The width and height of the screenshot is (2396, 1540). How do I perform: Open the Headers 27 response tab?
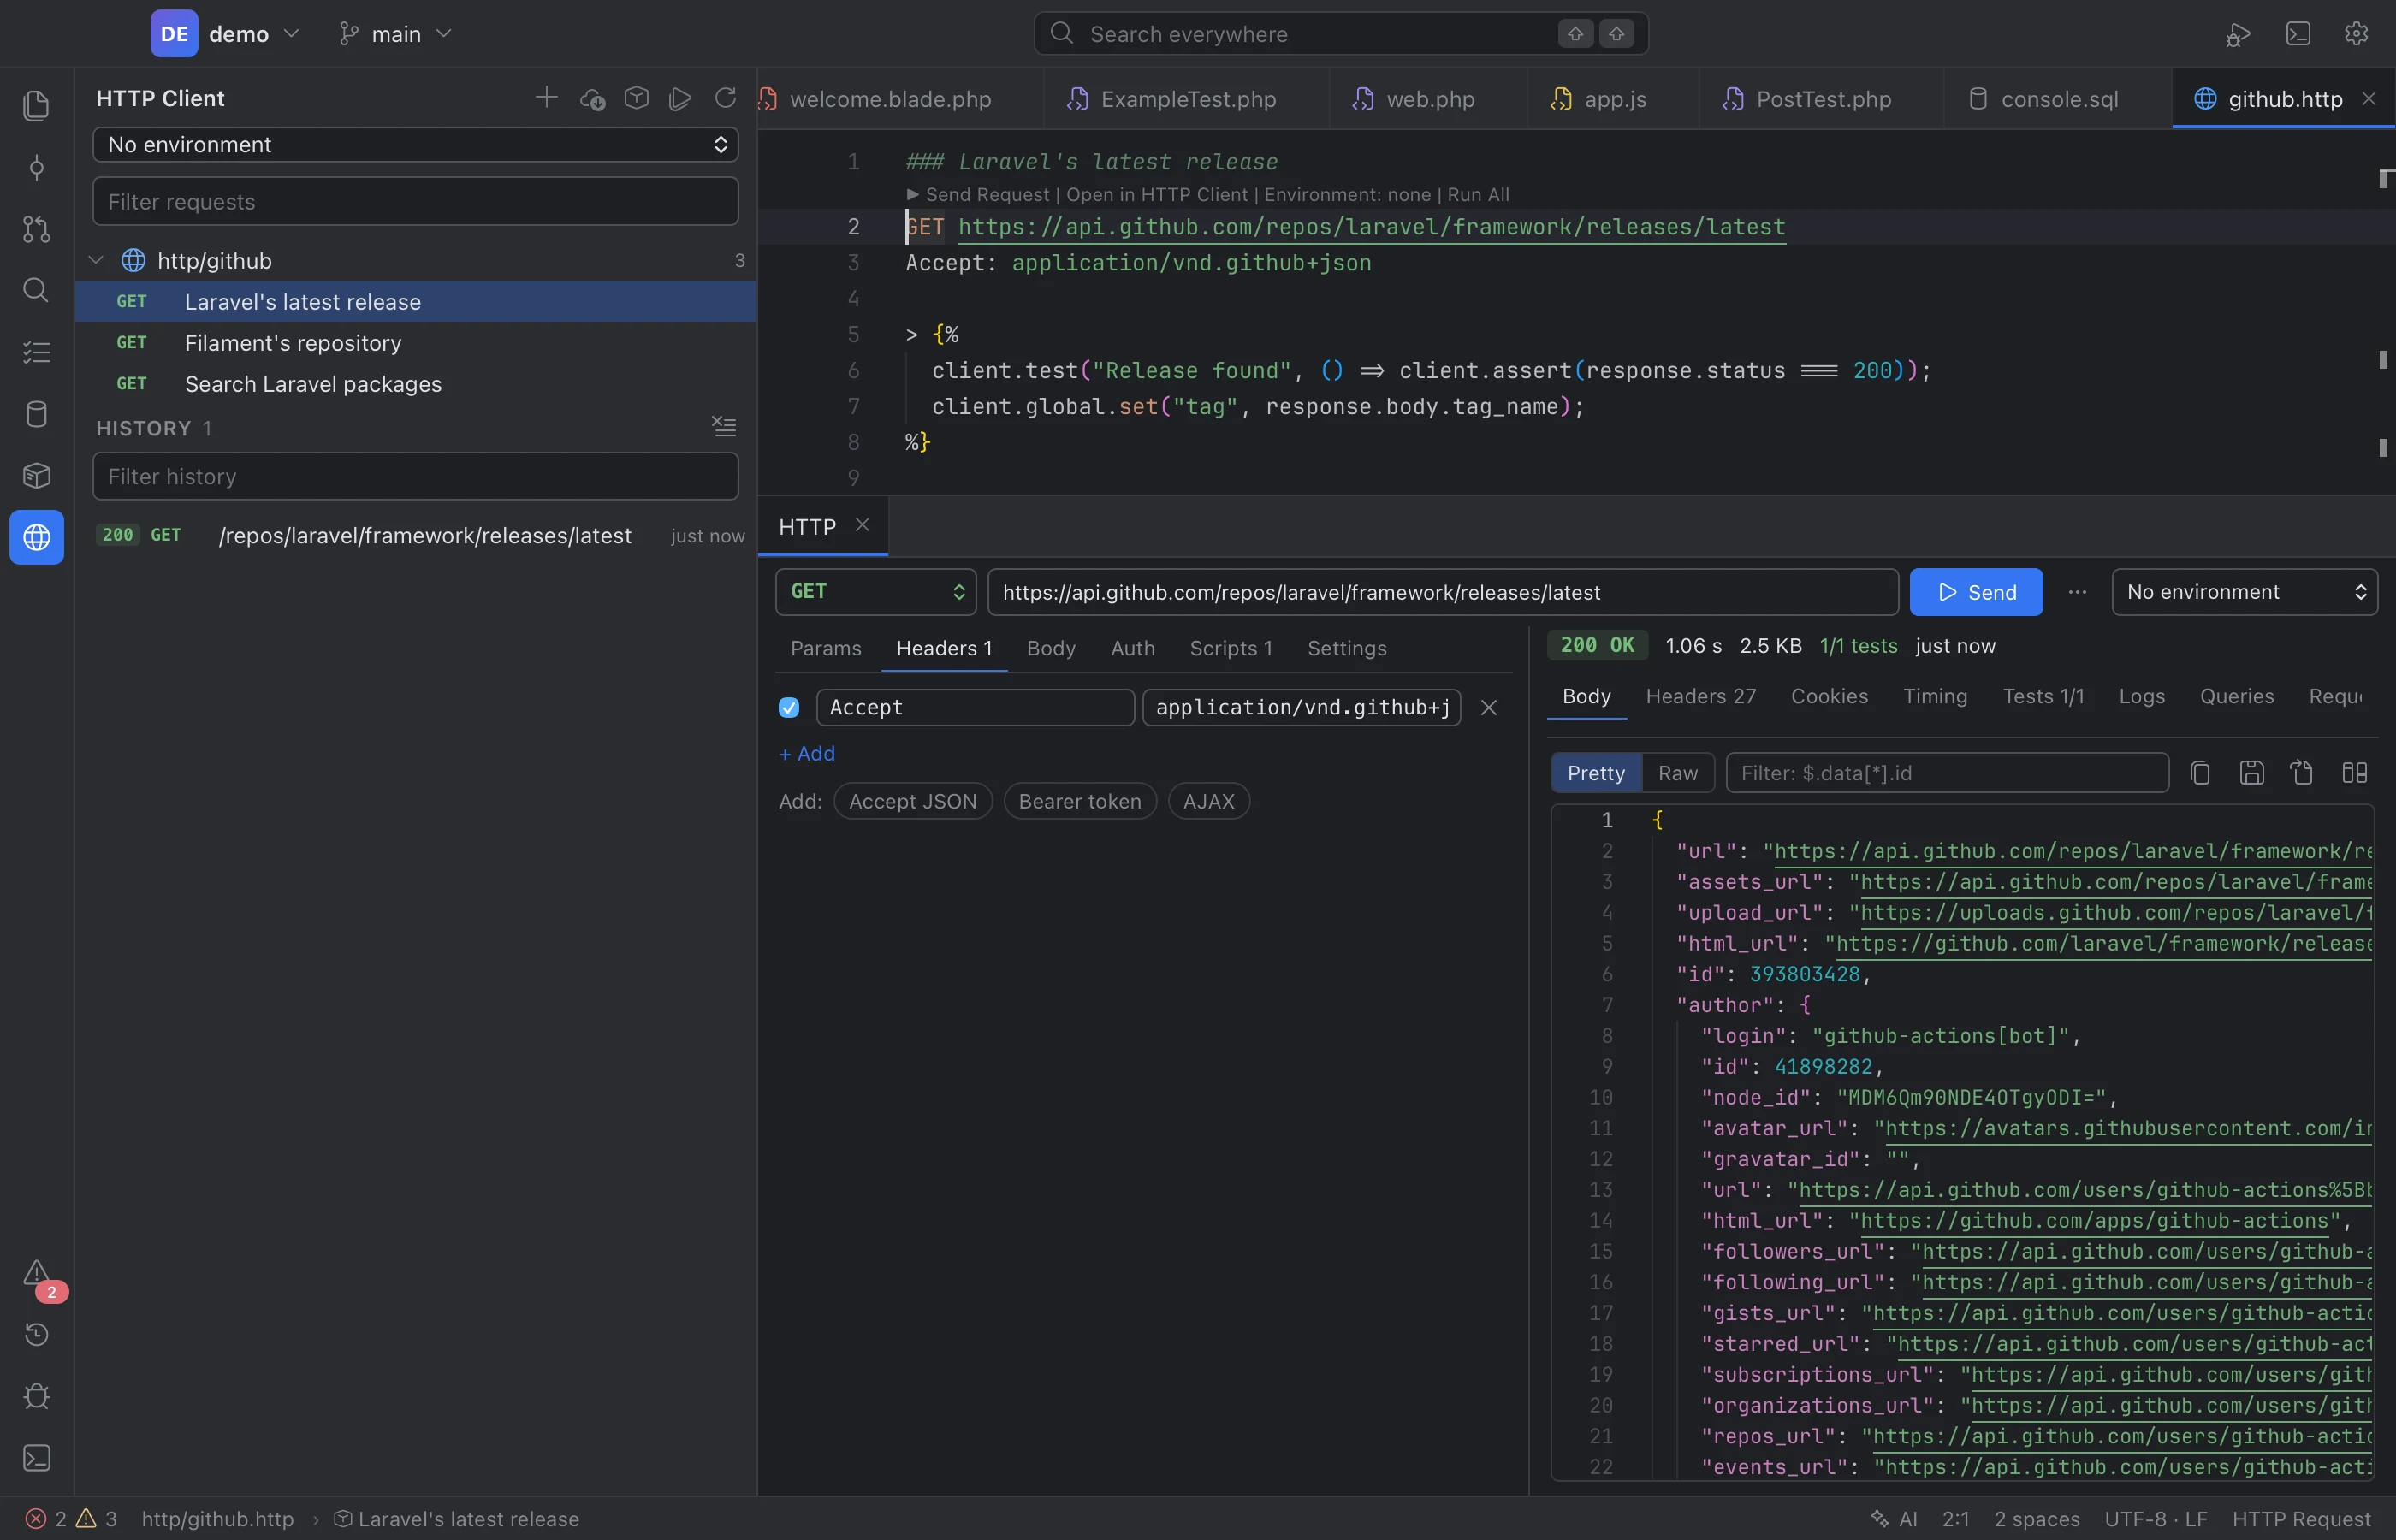coord(1700,696)
